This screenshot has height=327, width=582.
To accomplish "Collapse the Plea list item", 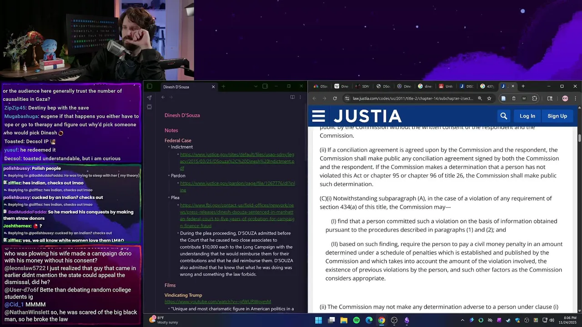I will click(169, 198).
